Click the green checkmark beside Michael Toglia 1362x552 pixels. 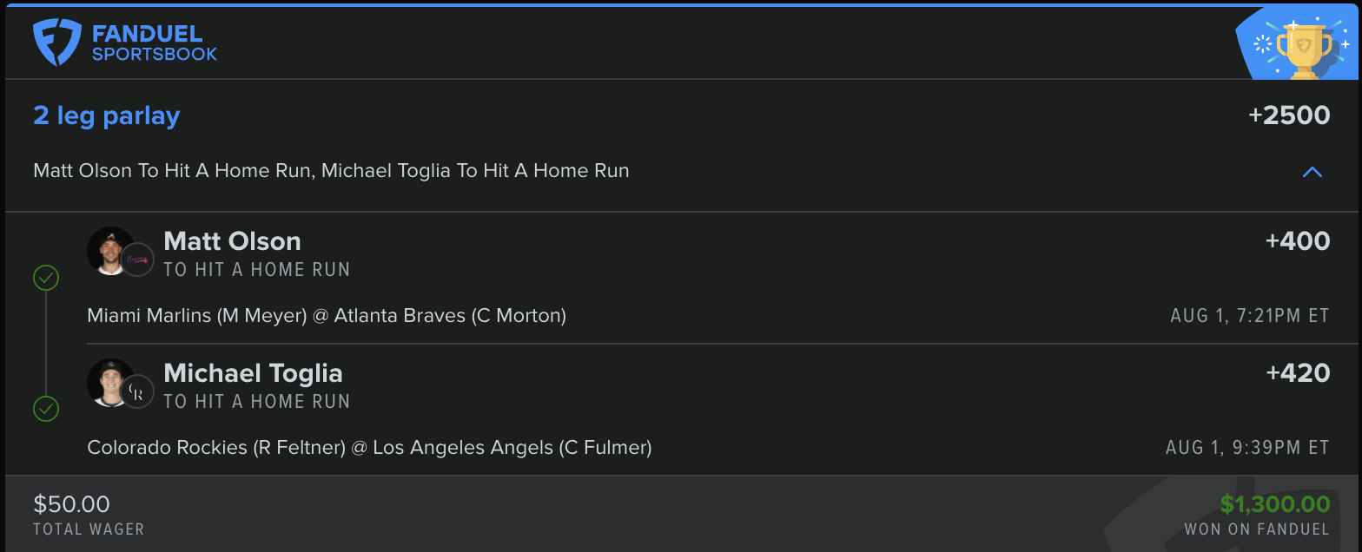(x=45, y=409)
